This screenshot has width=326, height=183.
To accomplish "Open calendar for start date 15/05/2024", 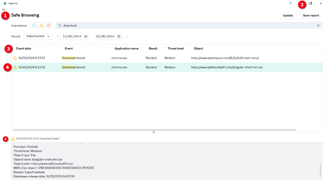I will [86, 36].
